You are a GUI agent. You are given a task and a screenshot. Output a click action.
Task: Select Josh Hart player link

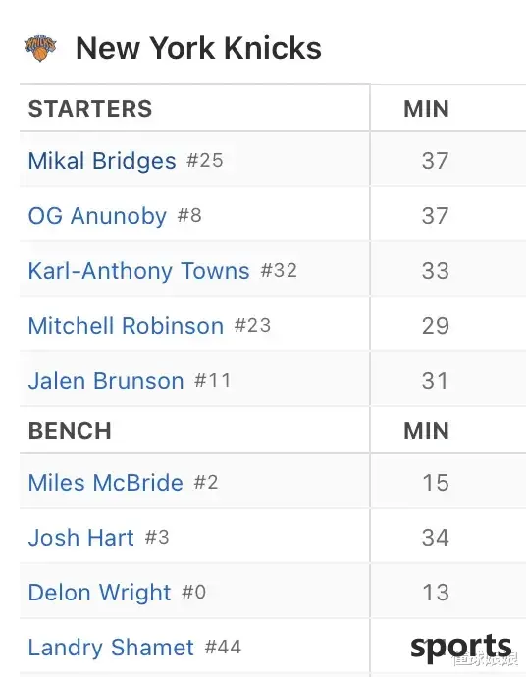81,538
